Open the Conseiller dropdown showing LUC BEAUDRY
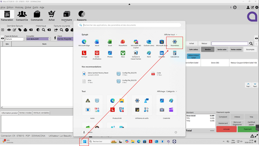The image size is (259, 146). (x=49, y=39)
